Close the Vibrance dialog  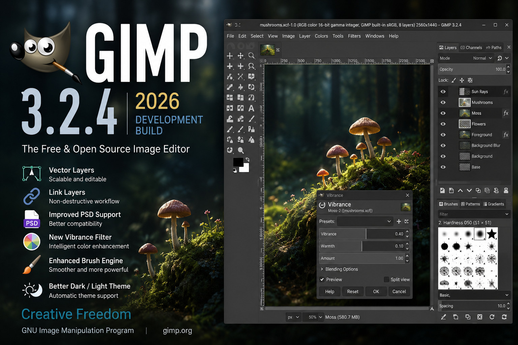pyautogui.click(x=407, y=195)
